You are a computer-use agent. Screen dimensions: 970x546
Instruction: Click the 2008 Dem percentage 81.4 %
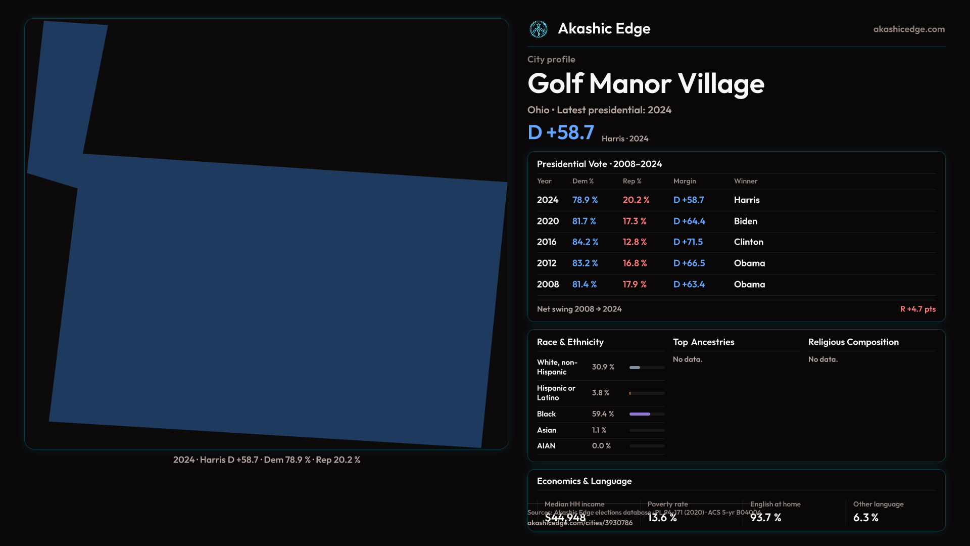[x=584, y=285]
